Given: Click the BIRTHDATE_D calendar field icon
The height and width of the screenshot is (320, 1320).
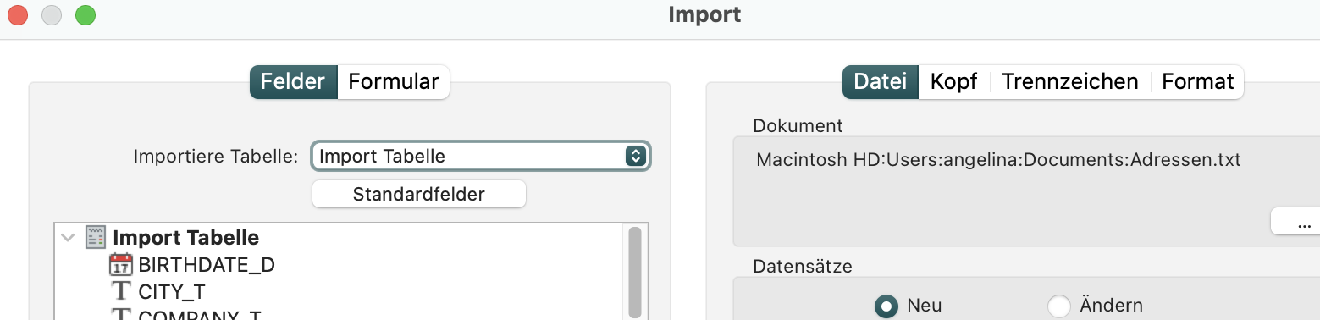Looking at the screenshot, I should click(x=122, y=264).
